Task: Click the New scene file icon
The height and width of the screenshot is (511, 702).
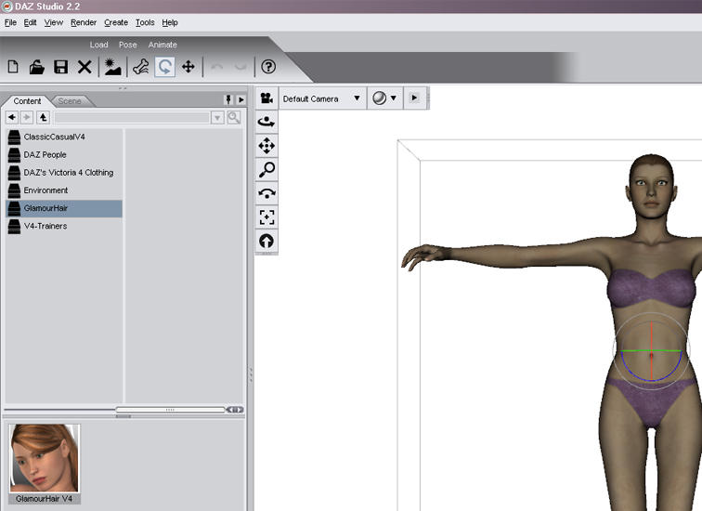Action: point(13,67)
